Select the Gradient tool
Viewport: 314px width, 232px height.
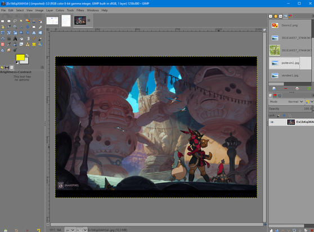coord(28,38)
